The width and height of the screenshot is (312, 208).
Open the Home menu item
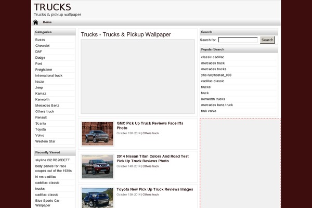[x=47, y=22]
